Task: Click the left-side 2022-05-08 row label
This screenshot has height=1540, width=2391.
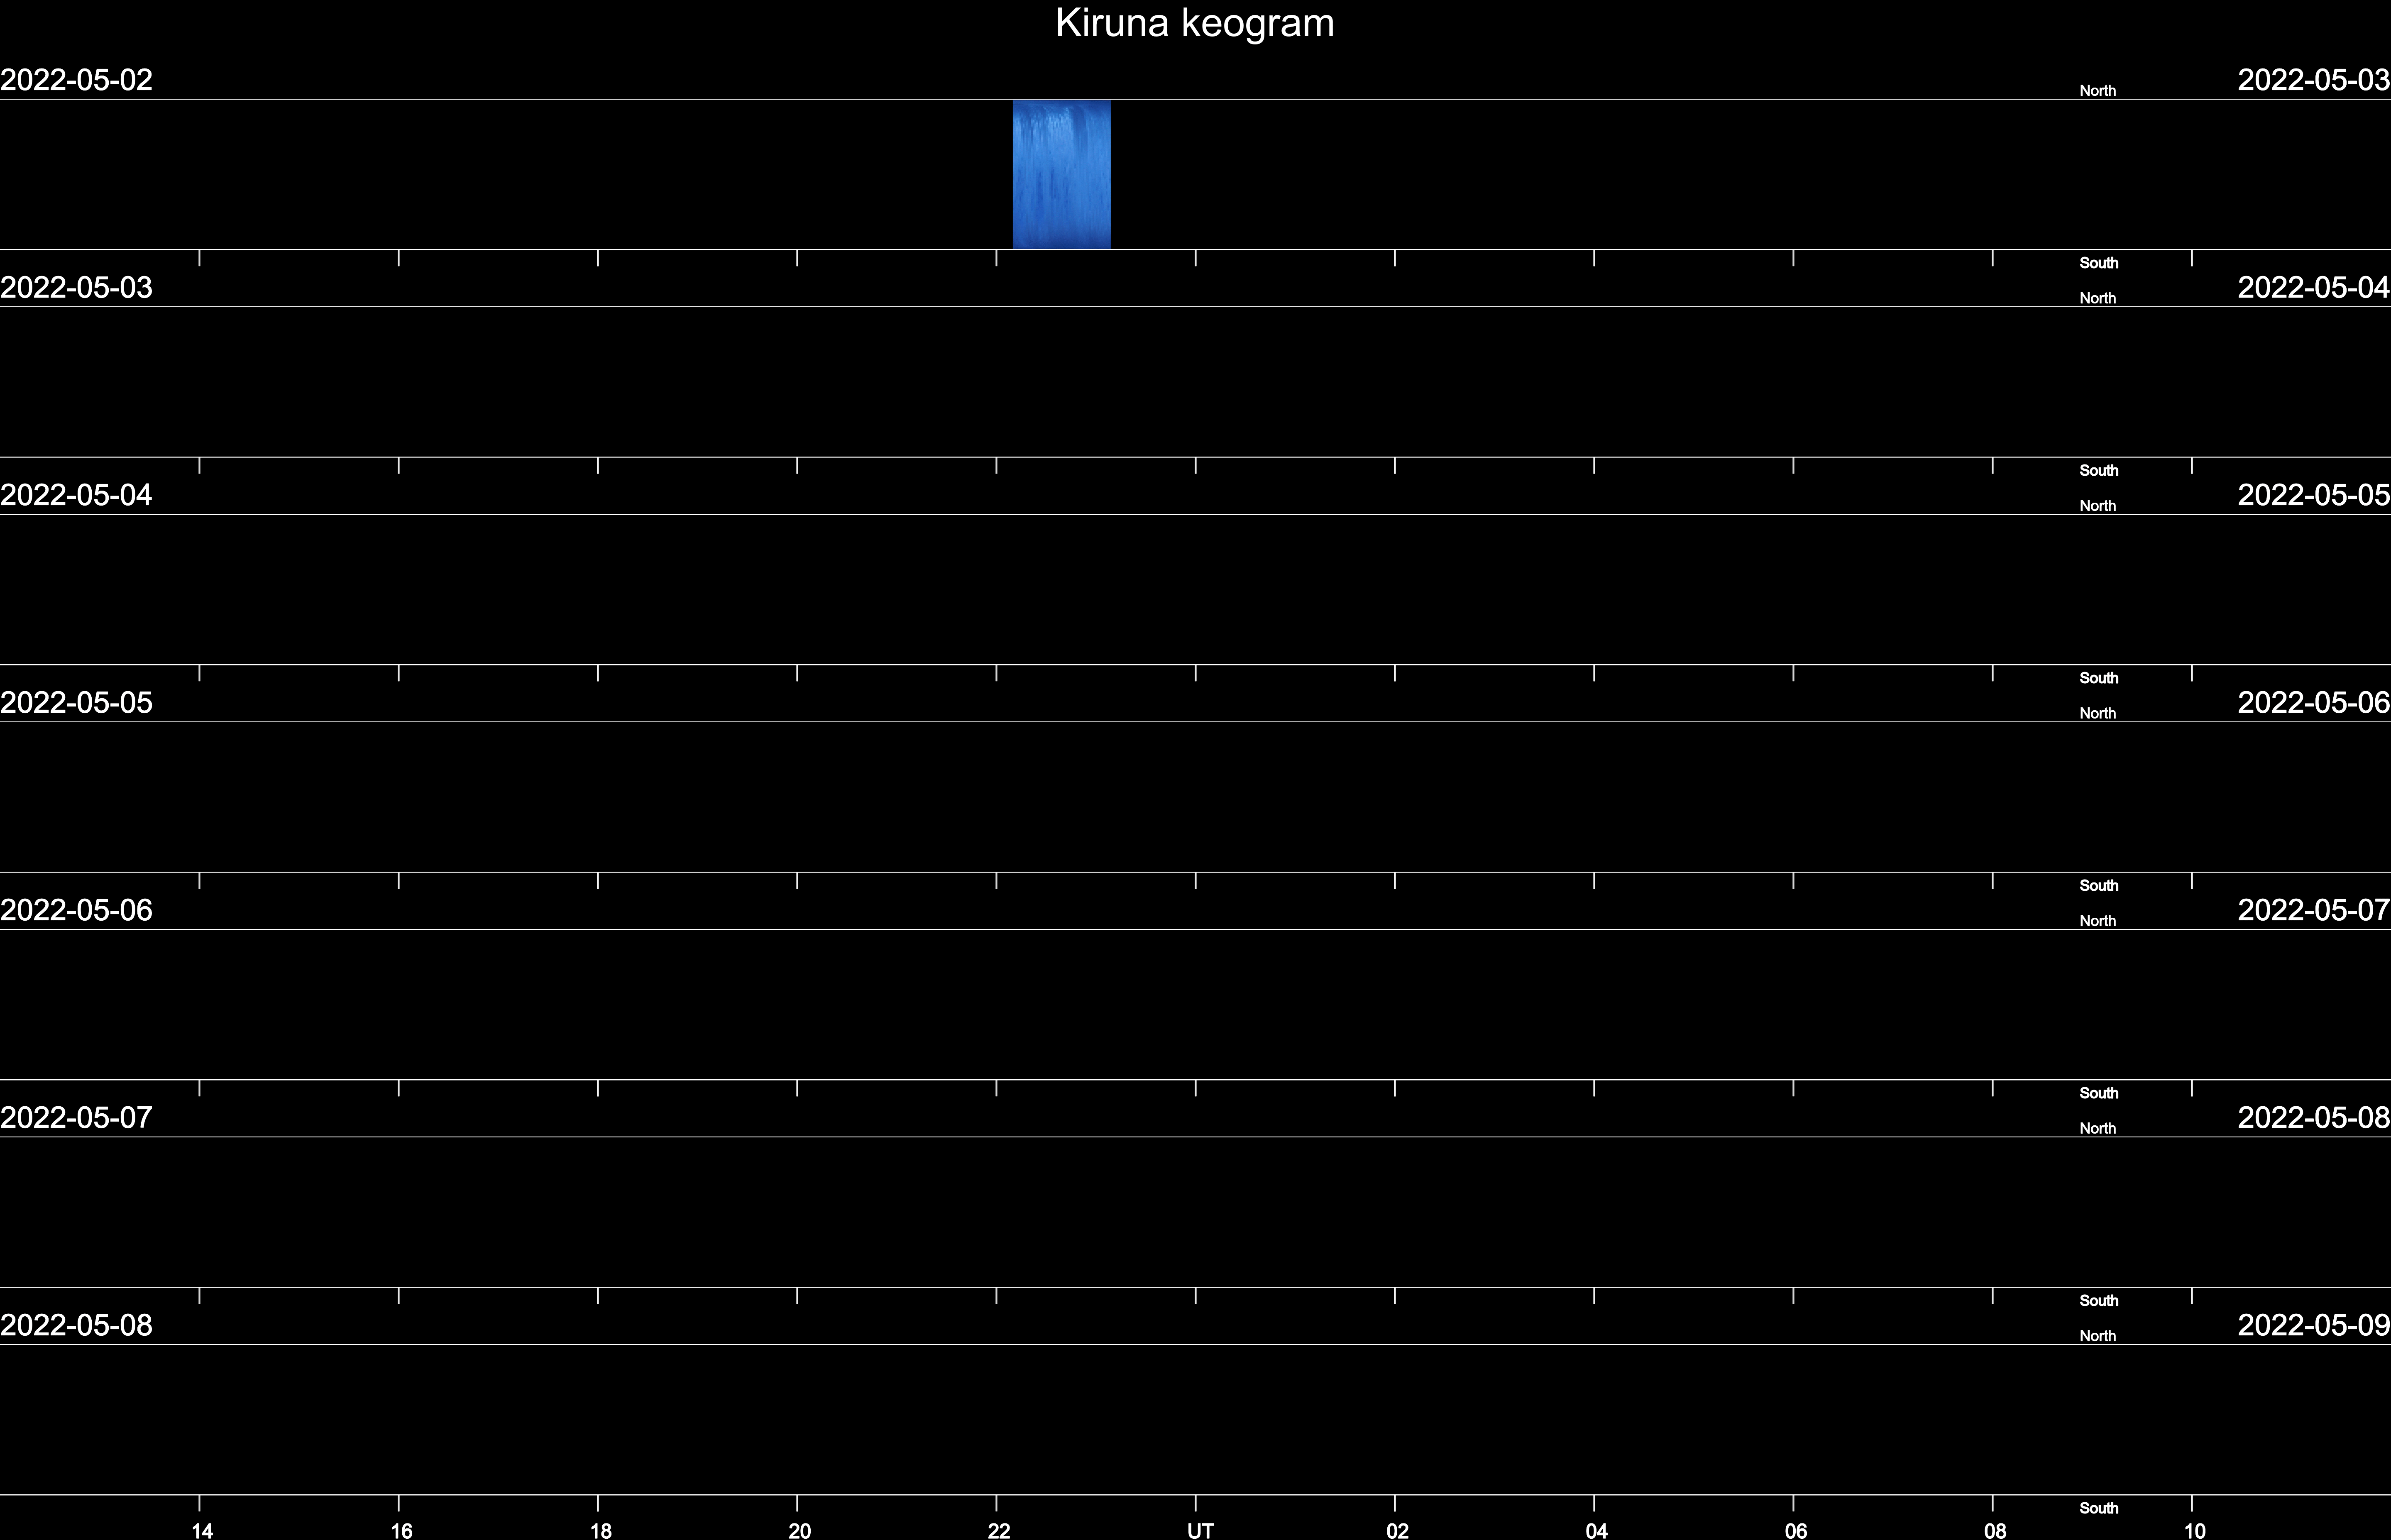Action: 76,1325
